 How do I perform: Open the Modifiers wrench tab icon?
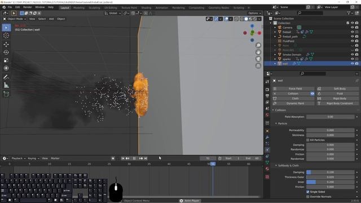267,138
